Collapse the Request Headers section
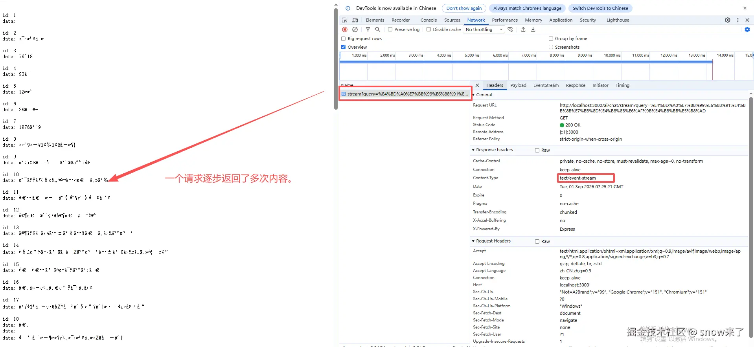The height and width of the screenshot is (347, 754). click(473, 241)
